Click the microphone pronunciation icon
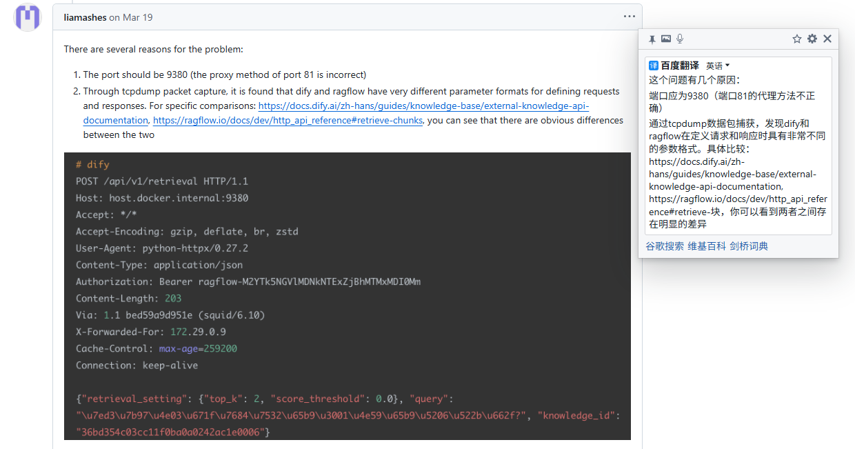855x449 pixels. (x=679, y=39)
